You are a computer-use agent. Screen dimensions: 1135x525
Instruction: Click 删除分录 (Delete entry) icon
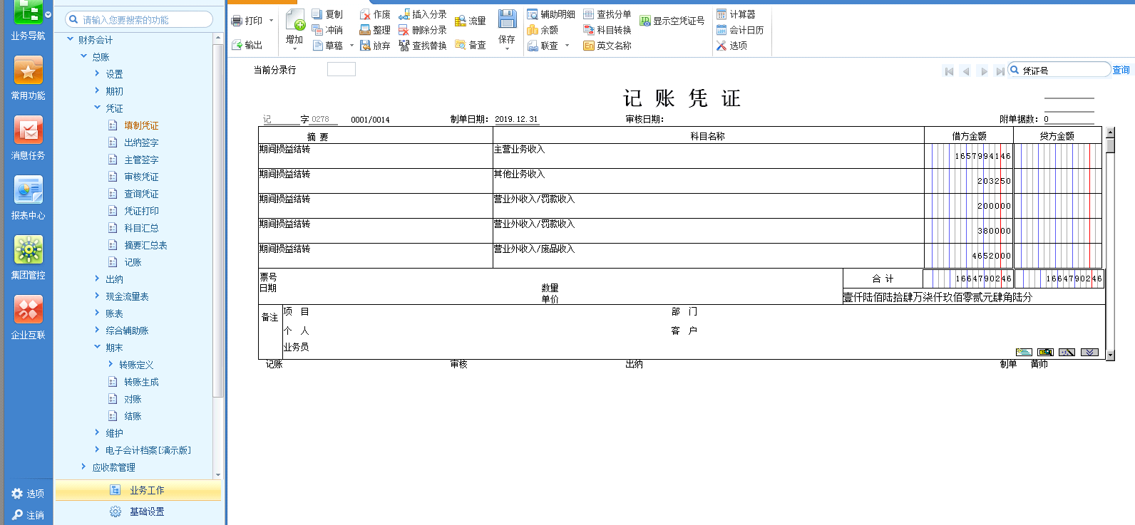tap(404, 30)
